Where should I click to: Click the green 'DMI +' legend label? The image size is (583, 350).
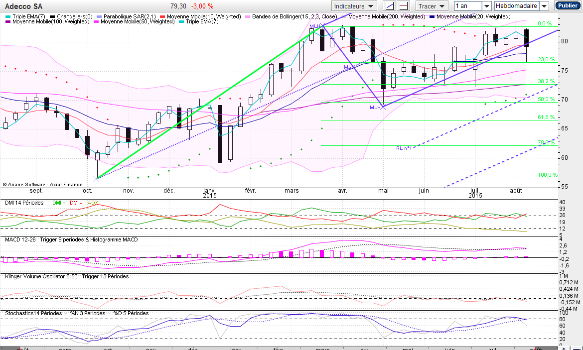pyautogui.click(x=59, y=203)
